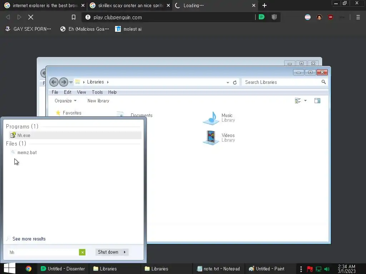
Task: Open the recent locations arrow beside Explorer navigation
Action: tap(71, 82)
